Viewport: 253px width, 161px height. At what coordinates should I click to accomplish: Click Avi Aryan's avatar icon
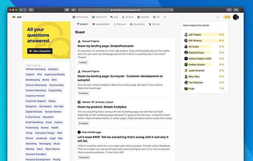click(186, 46)
